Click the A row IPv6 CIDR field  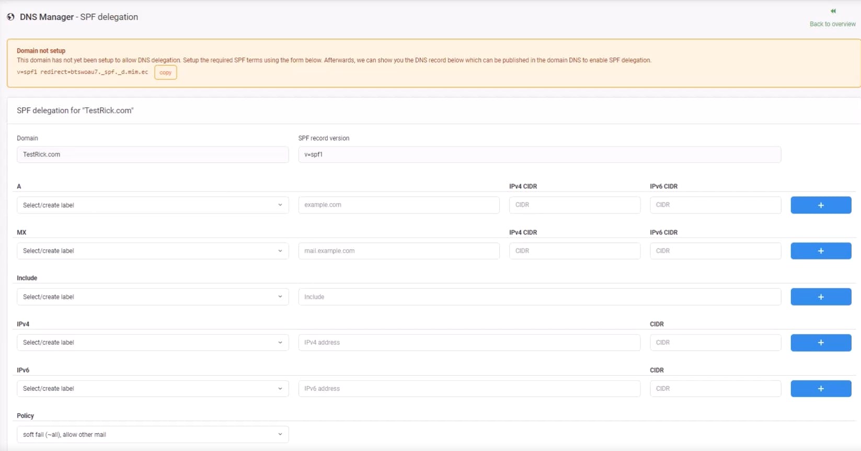point(715,205)
